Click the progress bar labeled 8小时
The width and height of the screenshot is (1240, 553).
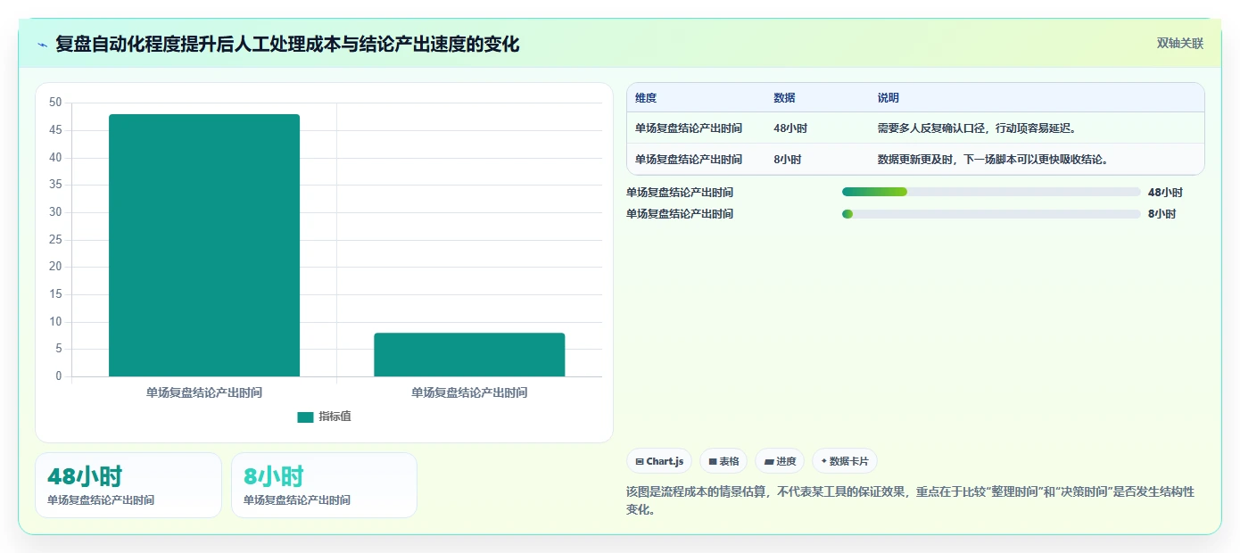(991, 214)
